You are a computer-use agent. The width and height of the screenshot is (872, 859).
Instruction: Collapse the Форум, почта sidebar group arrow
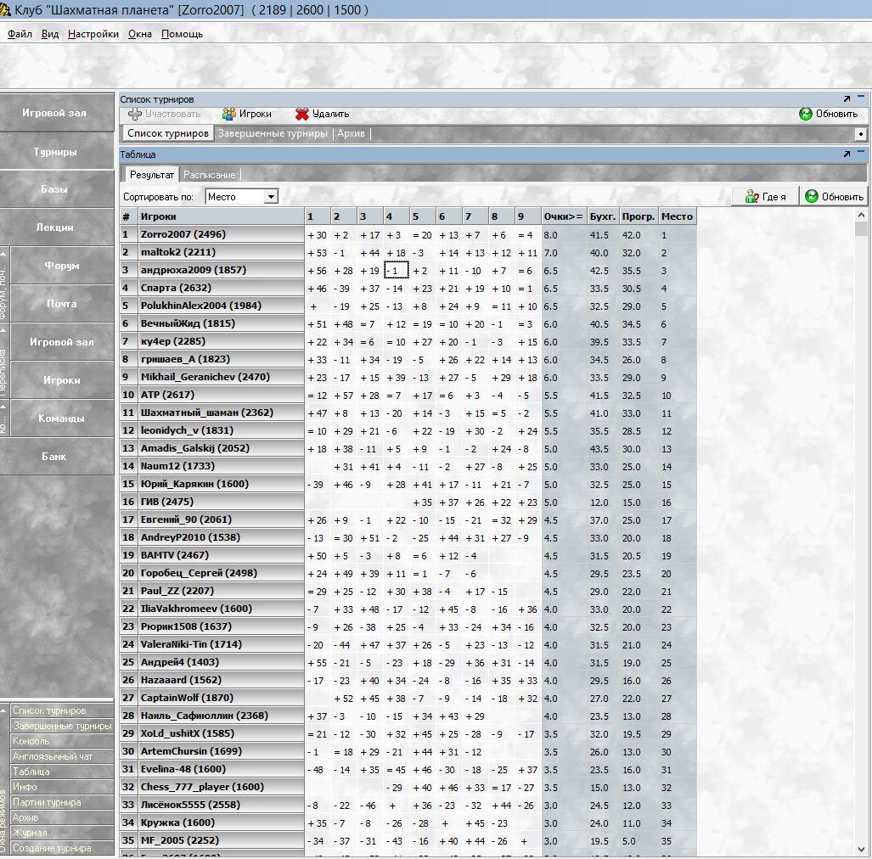(x=4, y=252)
